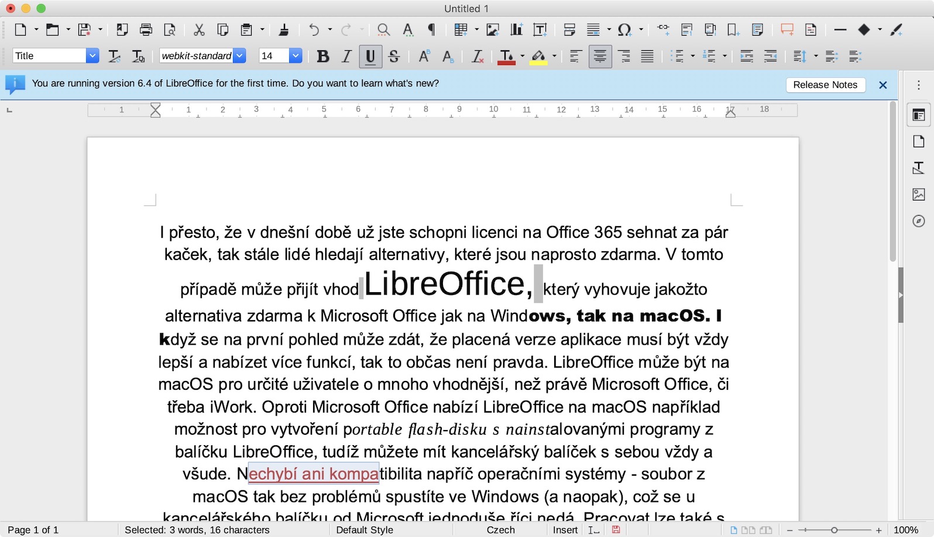Insert an image
Image resolution: width=934 pixels, height=537 pixels.
pyautogui.click(x=493, y=30)
